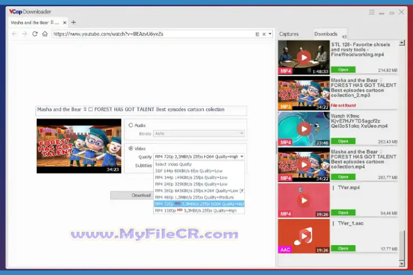Open the Watch K9mc mp4 file
The image size is (413, 275).
point(343,142)
